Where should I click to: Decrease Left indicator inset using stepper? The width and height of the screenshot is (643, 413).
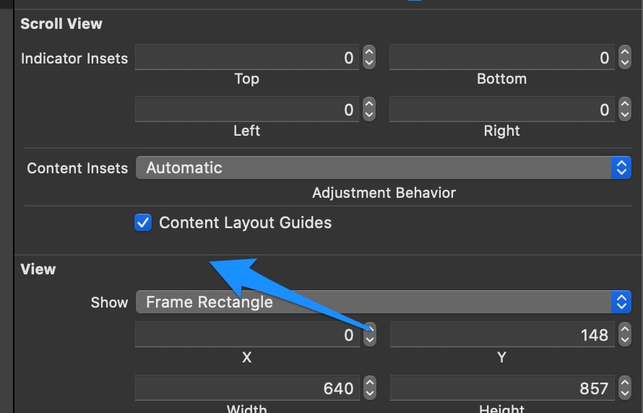[x=369, y=115]
